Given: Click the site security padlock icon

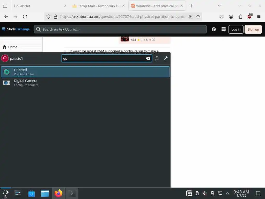Looking at the screenshot, I should click(56, 17).
